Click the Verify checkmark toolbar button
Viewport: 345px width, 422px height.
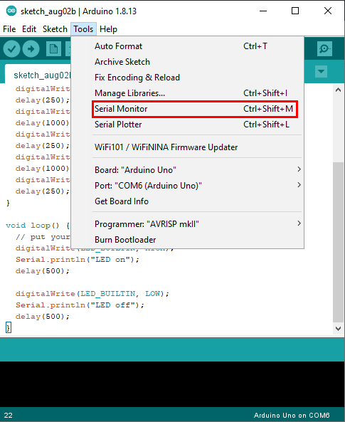click(11, 49)
